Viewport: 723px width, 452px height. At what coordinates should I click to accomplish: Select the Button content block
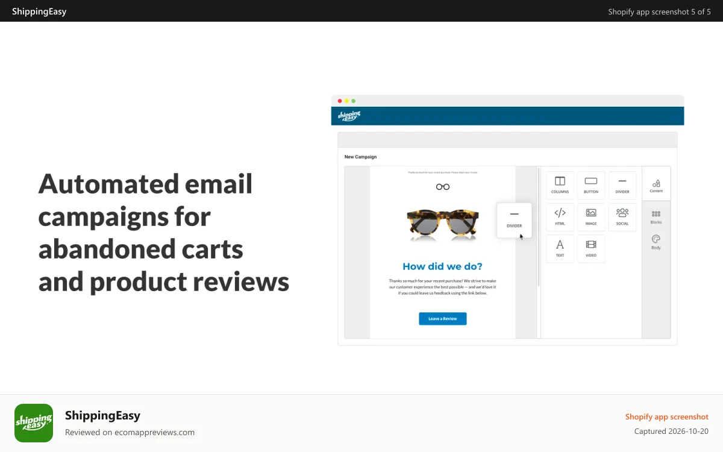tap(591, 185)
